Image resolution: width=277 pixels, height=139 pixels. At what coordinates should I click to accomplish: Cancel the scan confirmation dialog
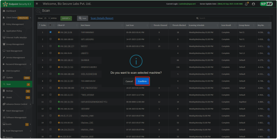coord(129,81)
